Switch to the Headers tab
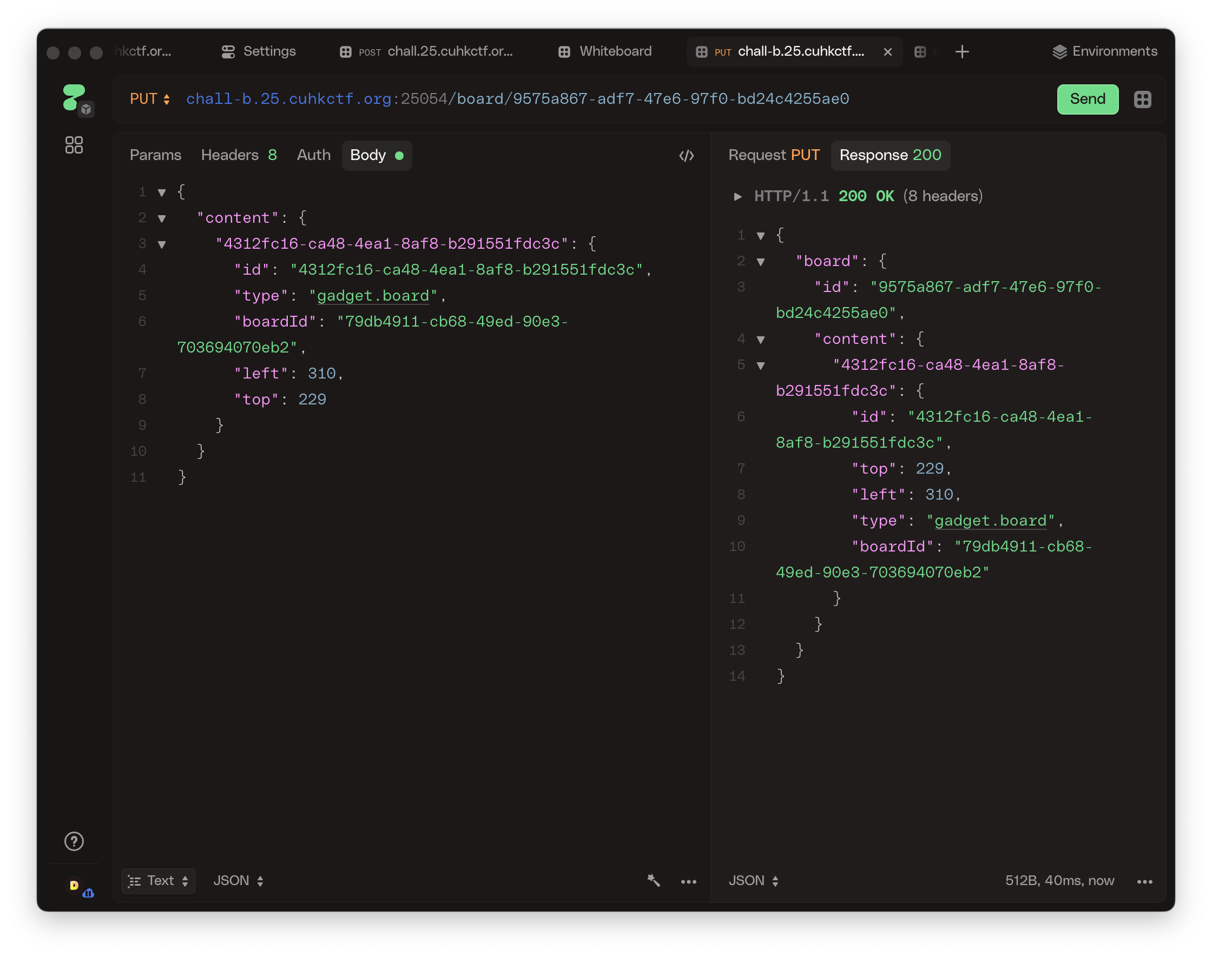Screen dimensions: 1212x957 (x=238, y=155)
